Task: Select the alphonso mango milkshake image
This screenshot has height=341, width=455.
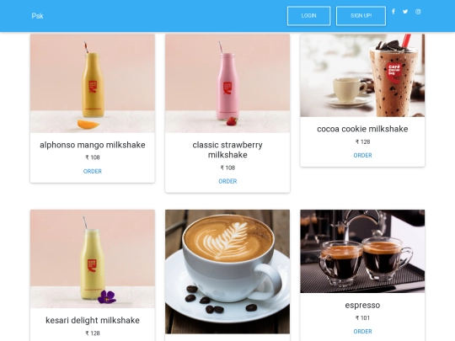Action: 93,83
